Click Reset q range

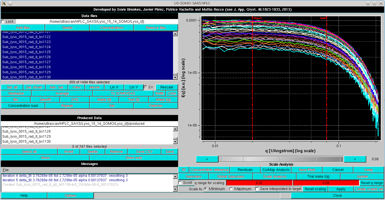(x=372, y=183)
